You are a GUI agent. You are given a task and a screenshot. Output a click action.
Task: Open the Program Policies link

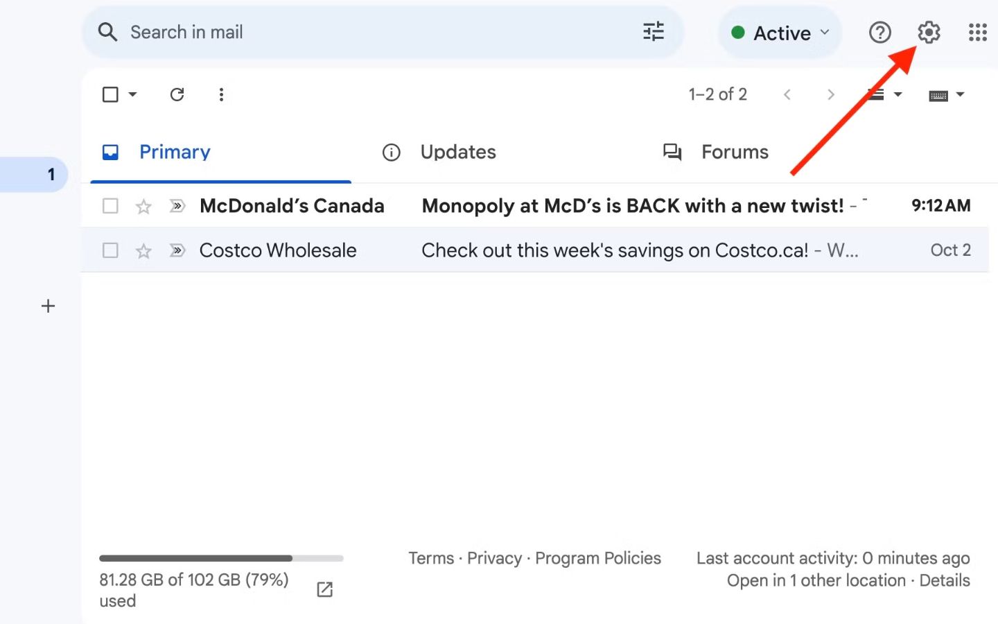pos(598,557)
